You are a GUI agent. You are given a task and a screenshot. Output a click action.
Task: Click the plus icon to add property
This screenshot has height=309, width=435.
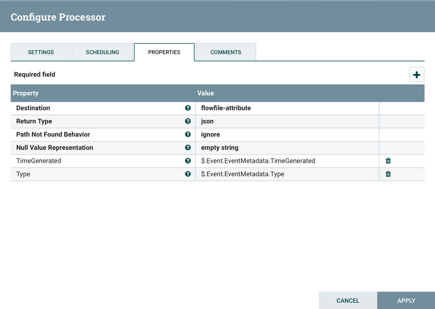pos(416,75)
